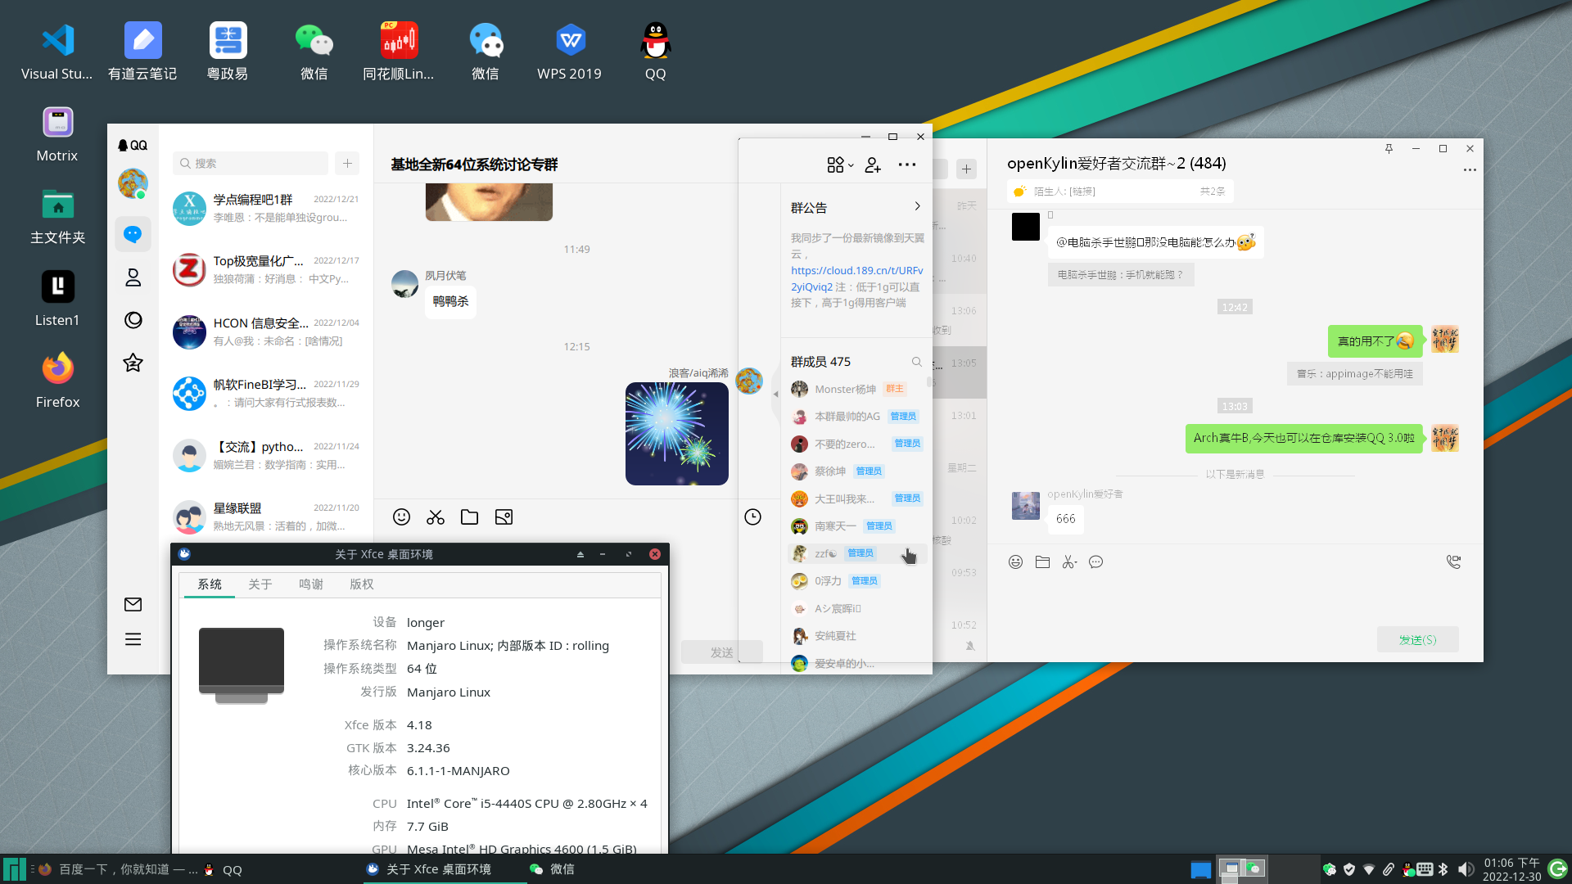
Task: Expand the group announcement panel
Action: [x=917, y=206]
